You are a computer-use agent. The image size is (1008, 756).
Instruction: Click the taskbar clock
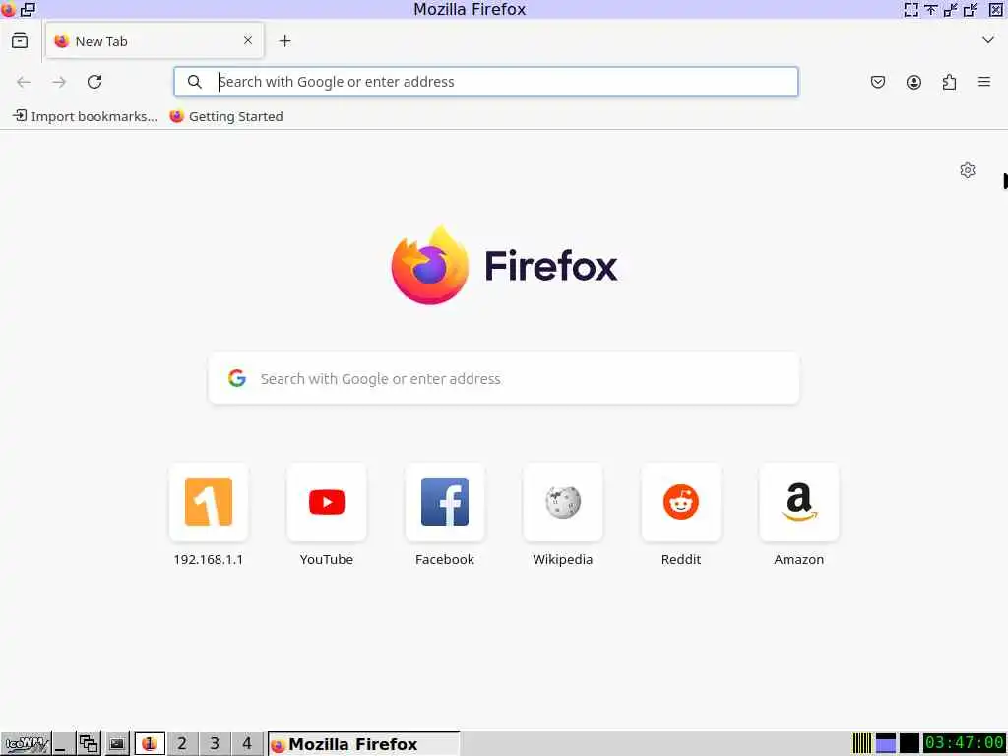965,744
